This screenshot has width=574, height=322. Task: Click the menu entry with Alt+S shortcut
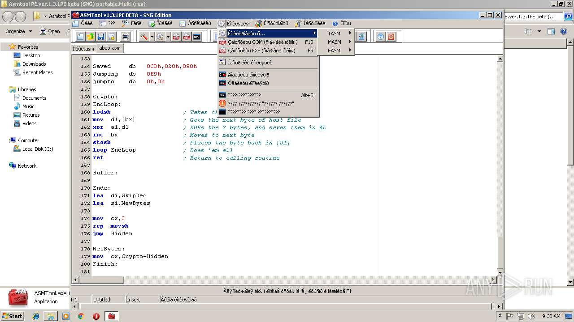coord(268,95)
